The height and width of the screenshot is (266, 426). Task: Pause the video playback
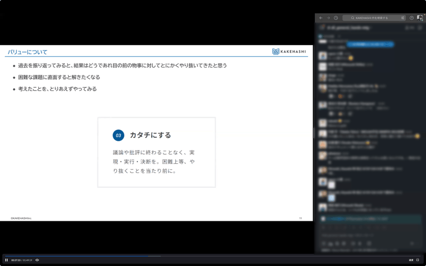(6, 260)
